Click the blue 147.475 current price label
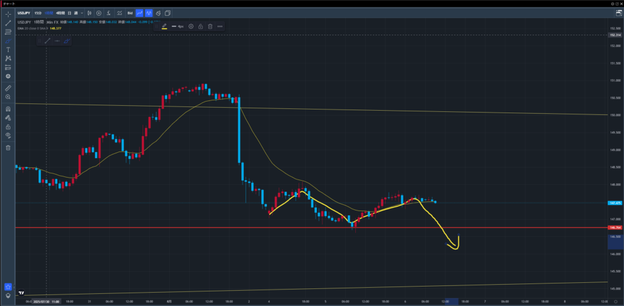Image resolution: width=624 pixels, height=306 pixels. pos(615,203)
